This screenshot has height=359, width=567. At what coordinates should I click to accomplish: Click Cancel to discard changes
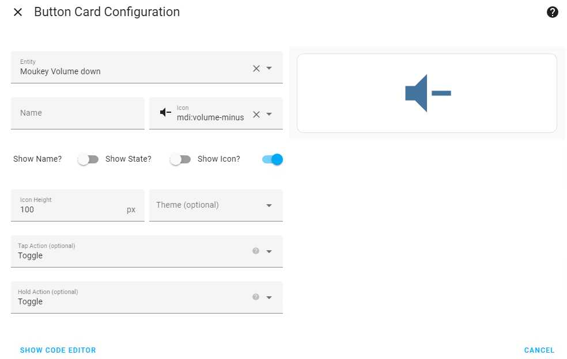coord(539,350)
